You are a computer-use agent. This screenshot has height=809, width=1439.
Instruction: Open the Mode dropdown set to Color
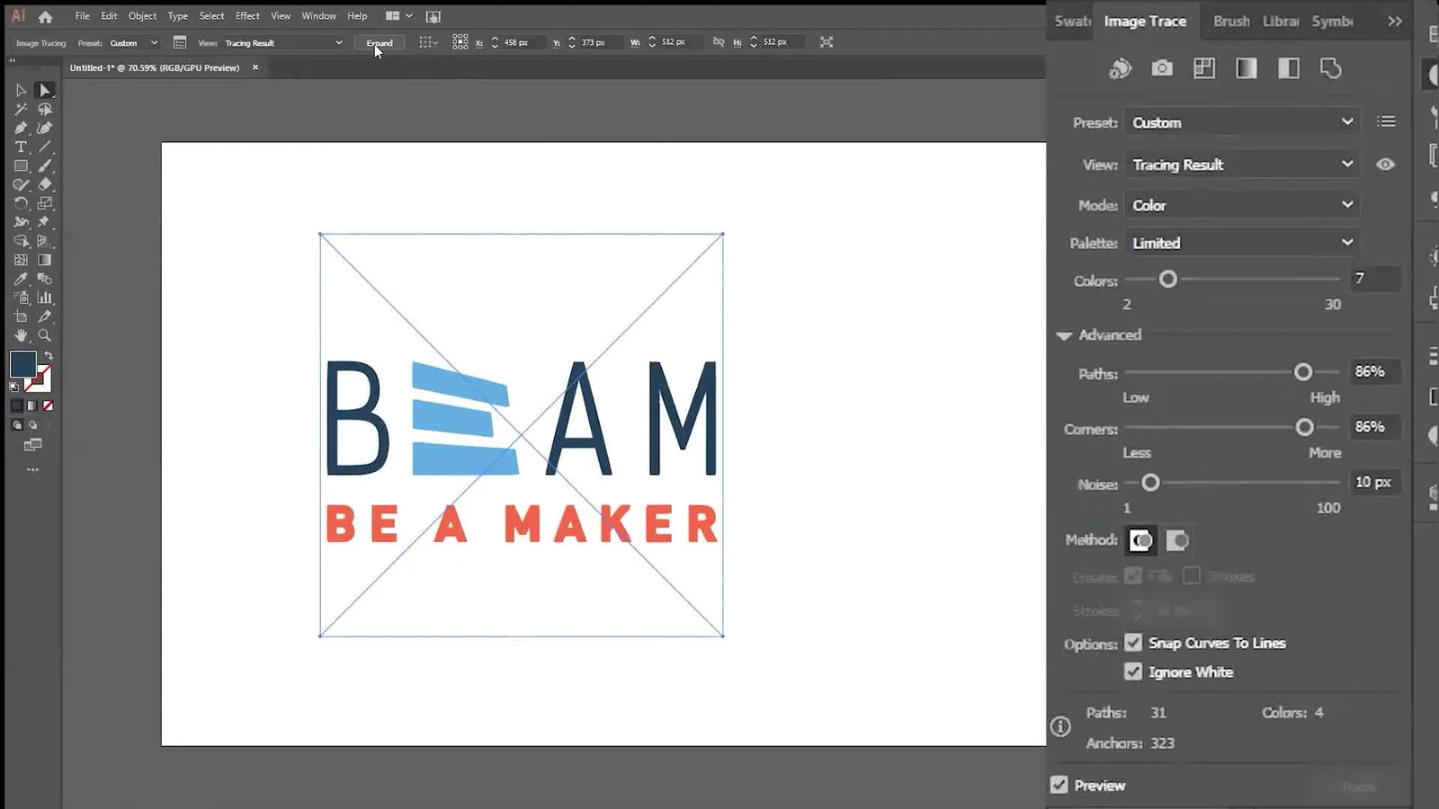tap(1241, 205)
